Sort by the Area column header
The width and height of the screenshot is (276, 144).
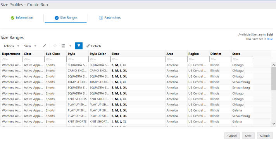click(170, 54)
